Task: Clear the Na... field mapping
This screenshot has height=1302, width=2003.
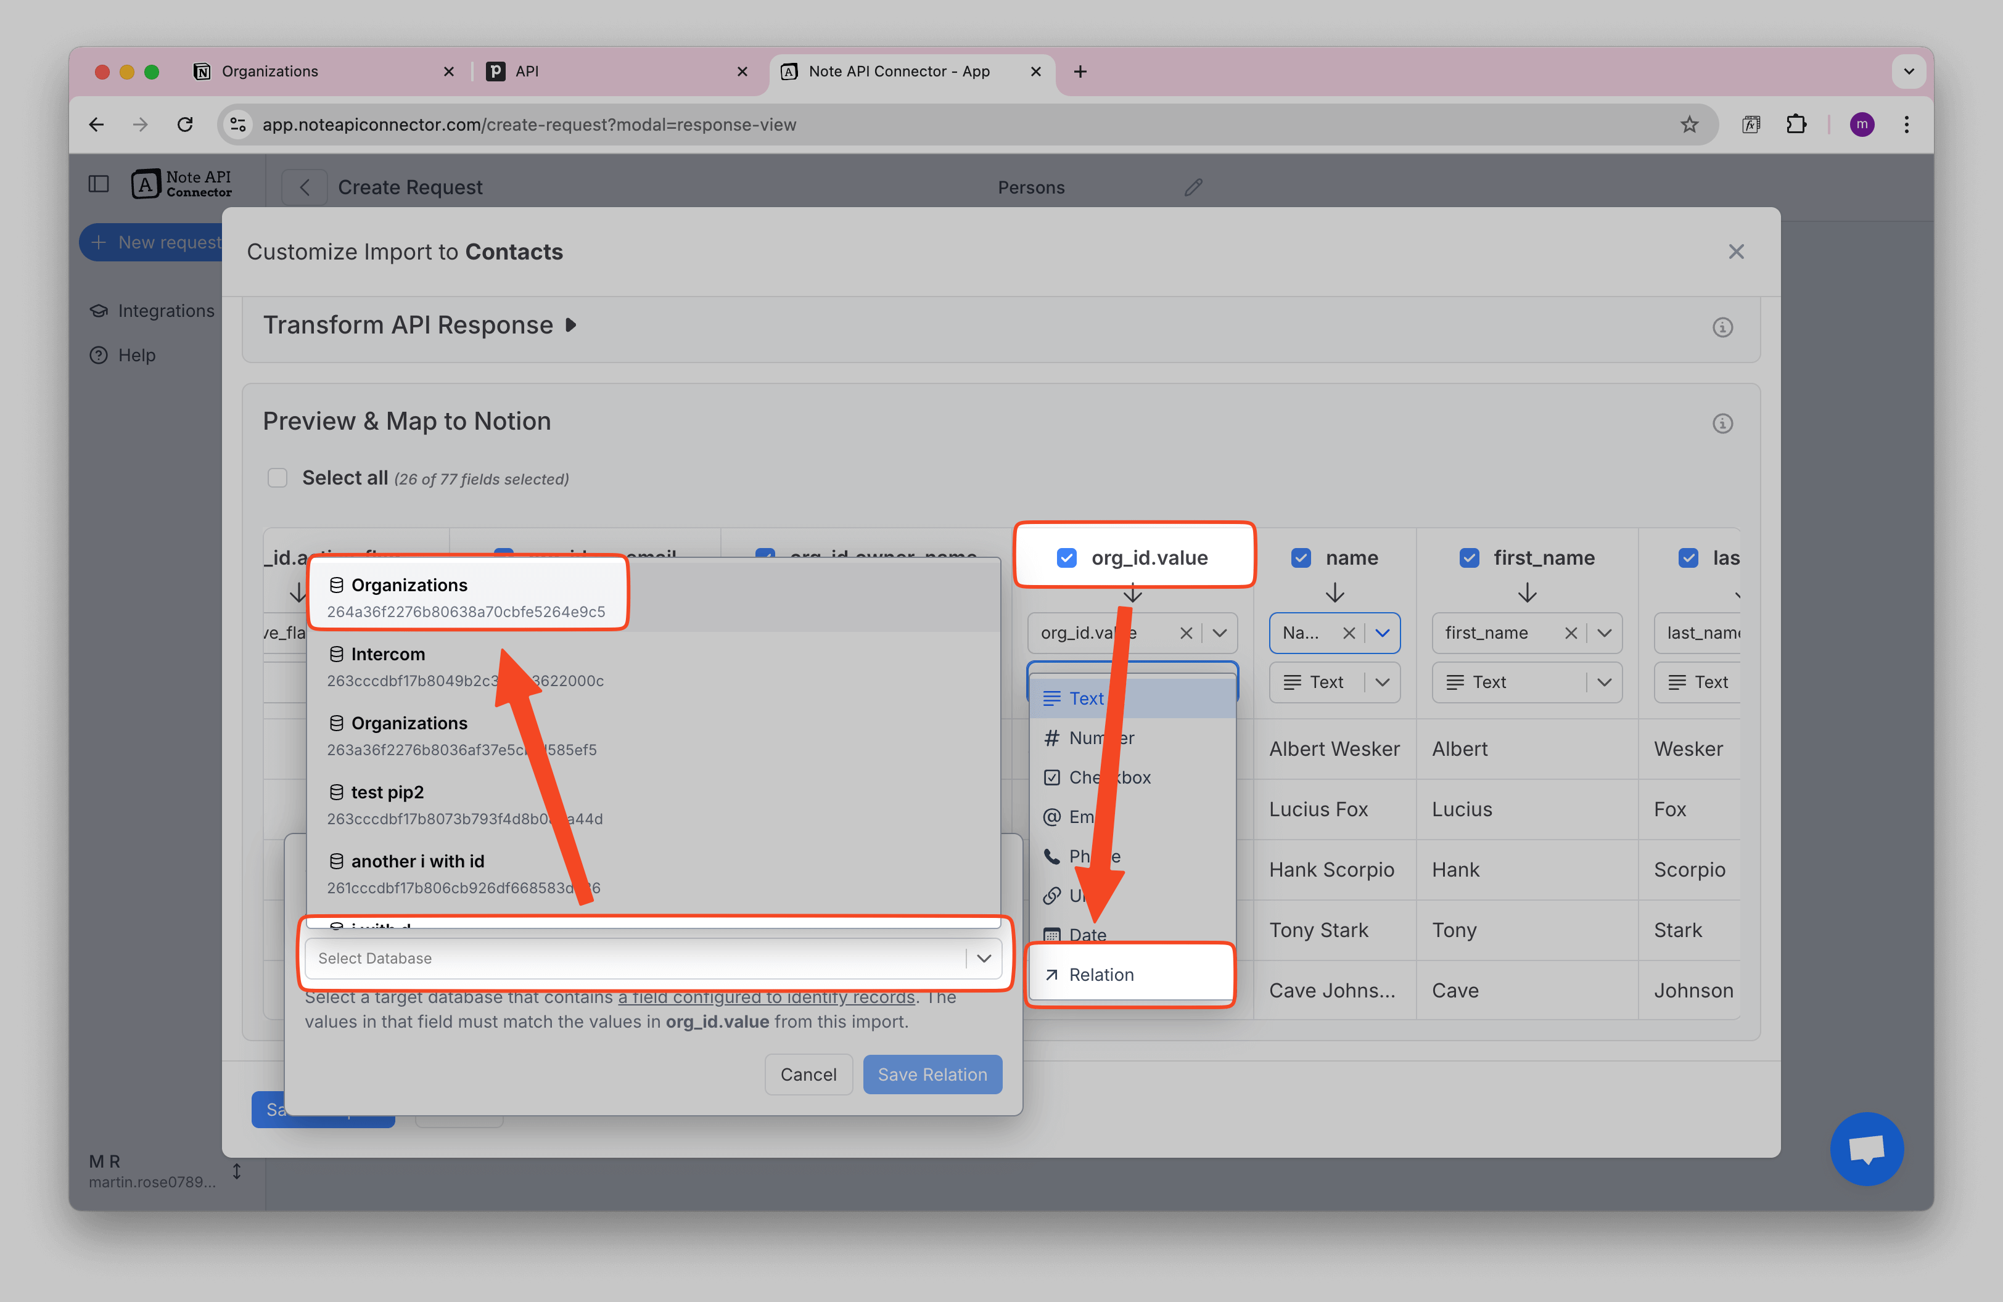Action: tap(1349, 633)
